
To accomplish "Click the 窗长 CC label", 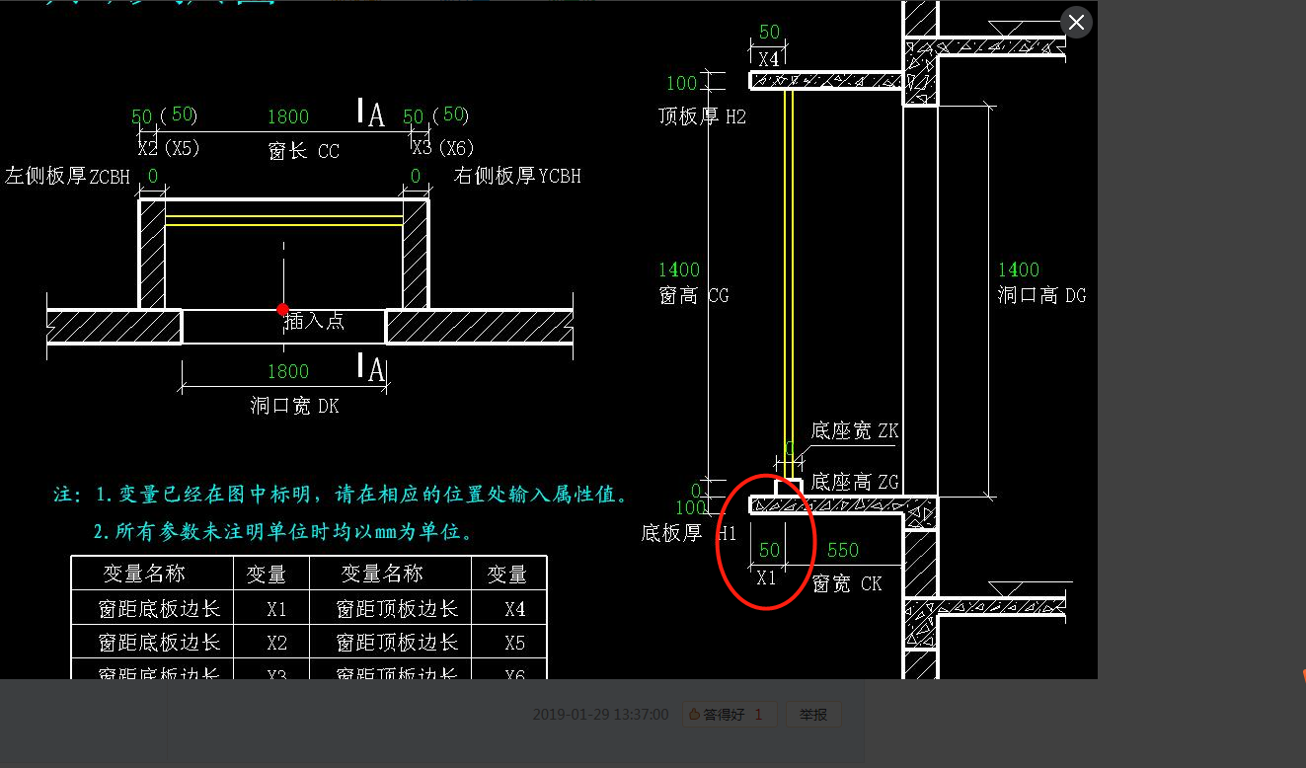I will point(303,151).
